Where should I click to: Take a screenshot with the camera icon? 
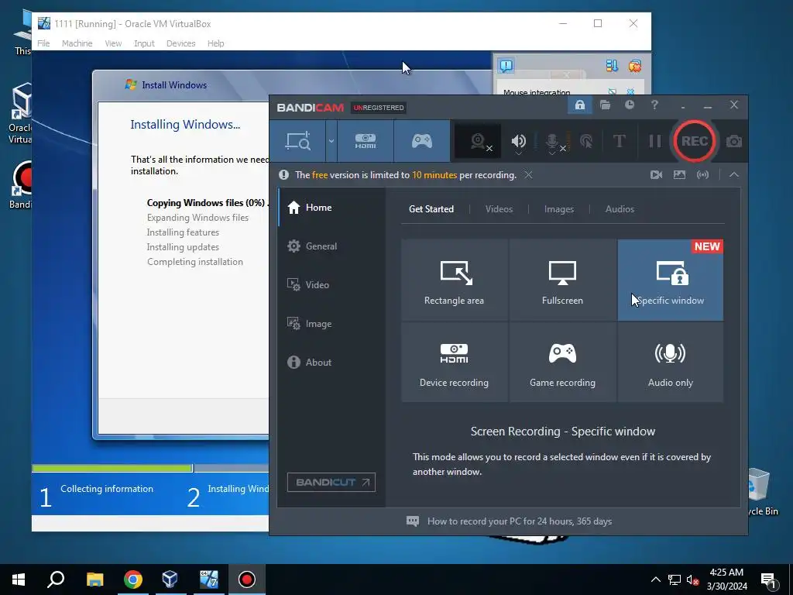click(x=734, y=142)
